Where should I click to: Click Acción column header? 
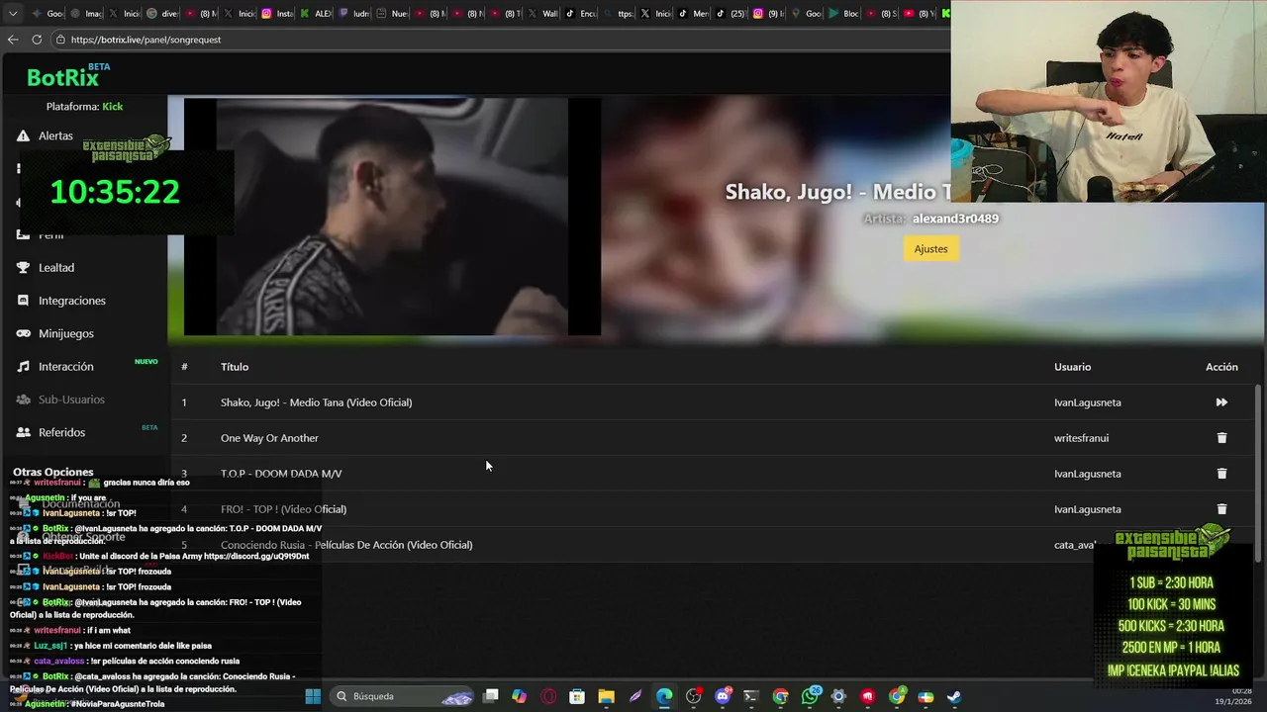1221,367
